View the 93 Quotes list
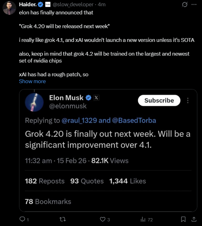Viewport: 202px width, 226px height. click(87, 181)
